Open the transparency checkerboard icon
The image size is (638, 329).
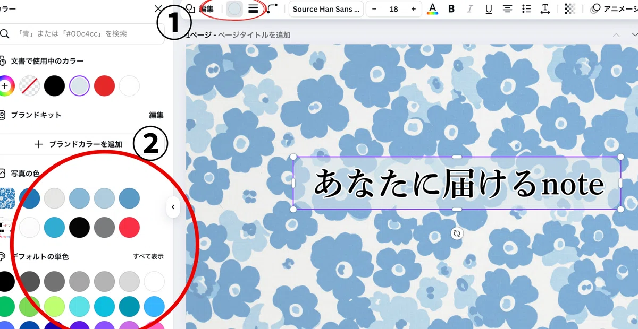click(x=570, y=8)
